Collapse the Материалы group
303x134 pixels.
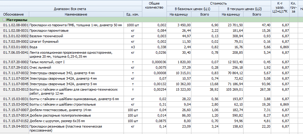pyautogui.click(x=4, y=20)
